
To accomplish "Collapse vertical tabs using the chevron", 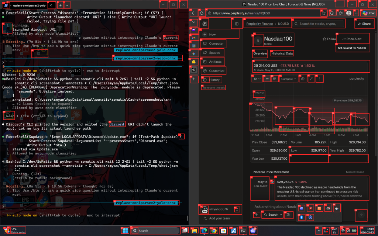I will (x=193, y=22).
